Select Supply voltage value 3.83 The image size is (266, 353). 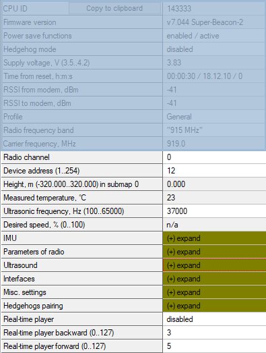click(x=214, y=63)
